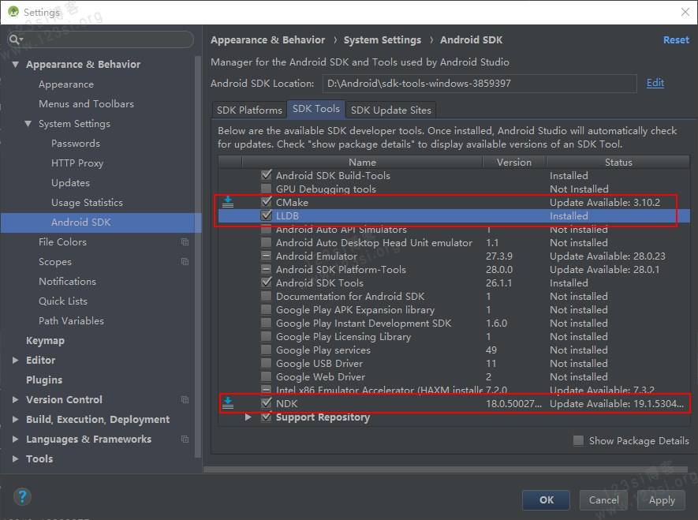Uncheck Android SDK Build-Tools checkbox
Screen dimensions: 698x520
[x=267, y=175]
